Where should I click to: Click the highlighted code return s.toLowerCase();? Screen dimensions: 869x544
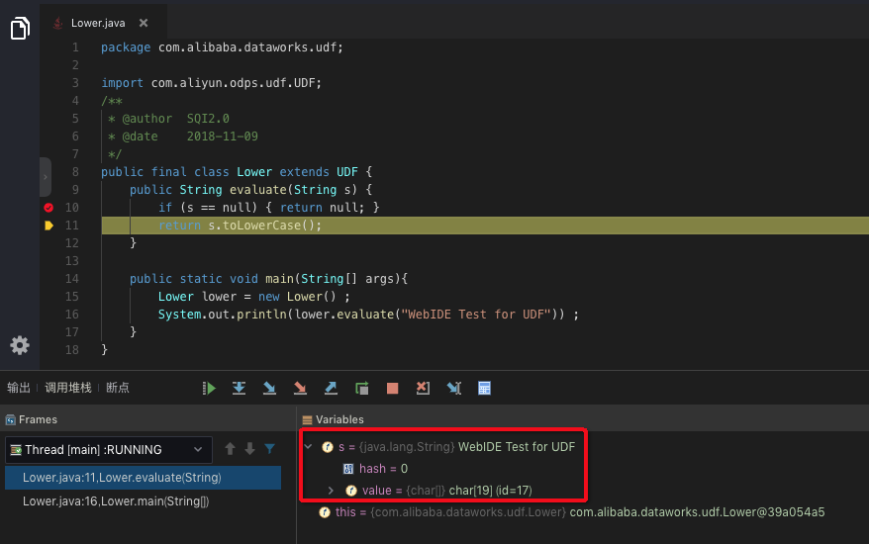pyautogui.click(x=240, y=226)
